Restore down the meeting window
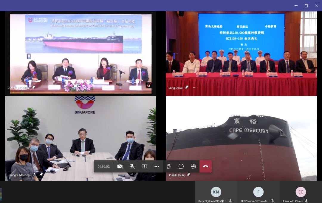Viewport: 322px width, 203px height. [x=306, y=5]
